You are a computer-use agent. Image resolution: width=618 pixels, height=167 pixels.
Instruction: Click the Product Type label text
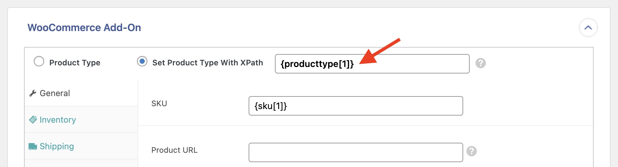[x=75, y=63]
